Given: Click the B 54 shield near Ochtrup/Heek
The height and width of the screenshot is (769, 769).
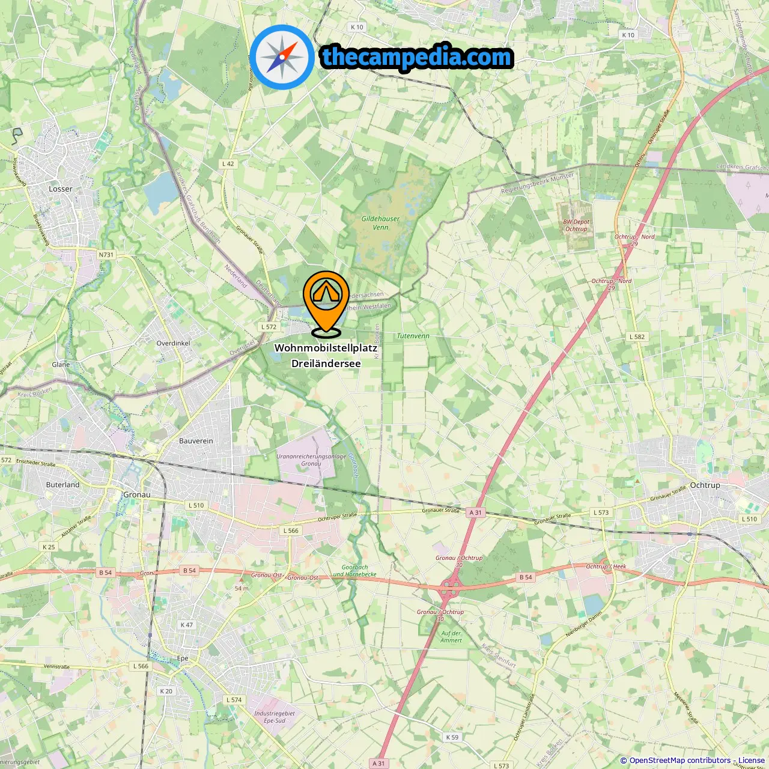Looking at the screenshot, I should coord(525,577).
